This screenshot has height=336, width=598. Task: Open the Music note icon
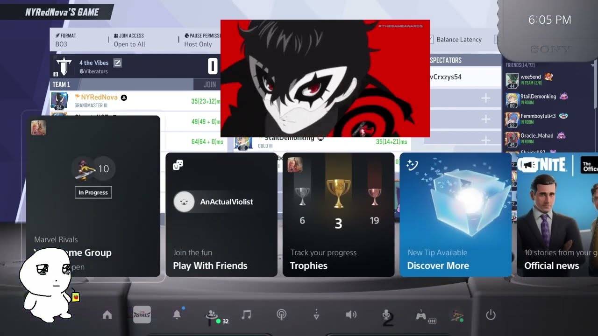tap(246, 315)
